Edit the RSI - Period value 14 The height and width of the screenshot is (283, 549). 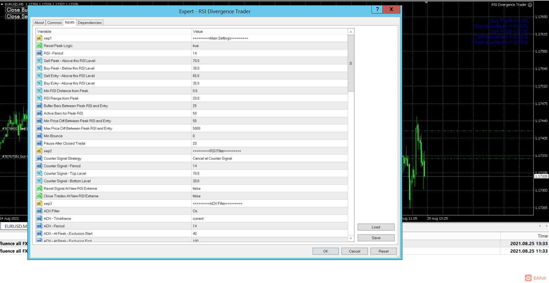click(x=270, y=53)
